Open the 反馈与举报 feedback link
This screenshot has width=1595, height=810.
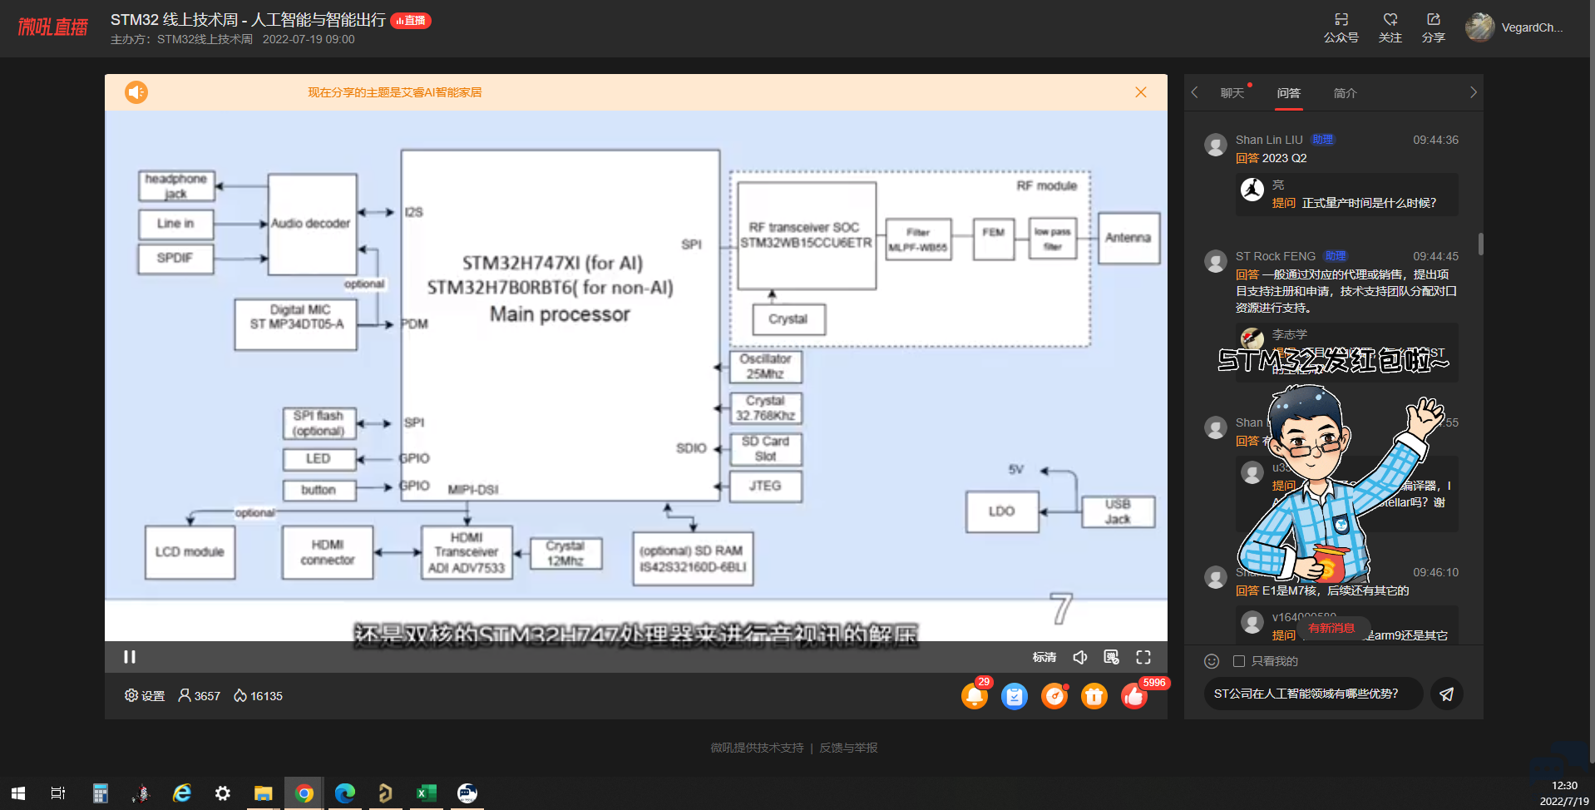848,748
